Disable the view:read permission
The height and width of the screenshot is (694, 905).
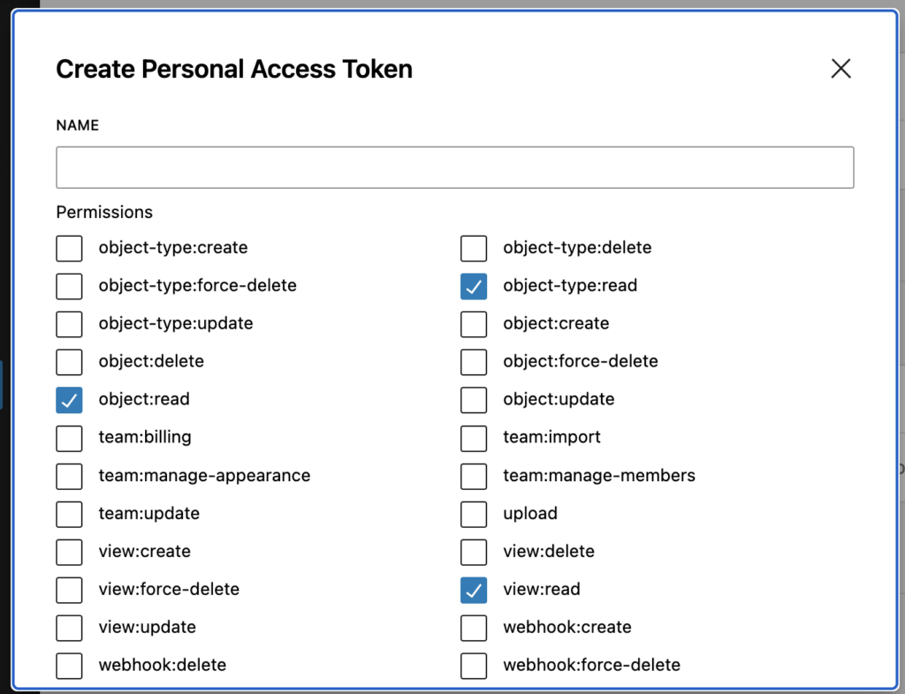coord(474,590)
